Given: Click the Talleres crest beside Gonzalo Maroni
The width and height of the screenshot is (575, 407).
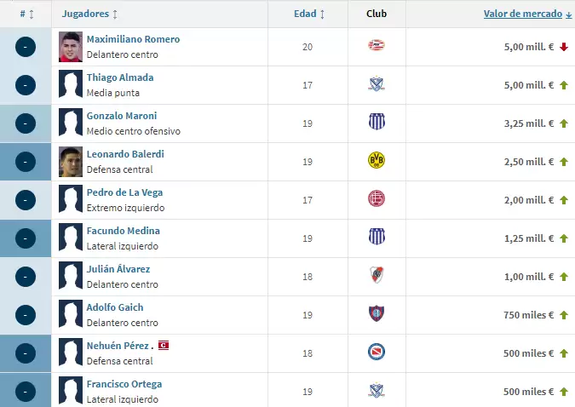Looking at the screenshot, I should (377, 123).
